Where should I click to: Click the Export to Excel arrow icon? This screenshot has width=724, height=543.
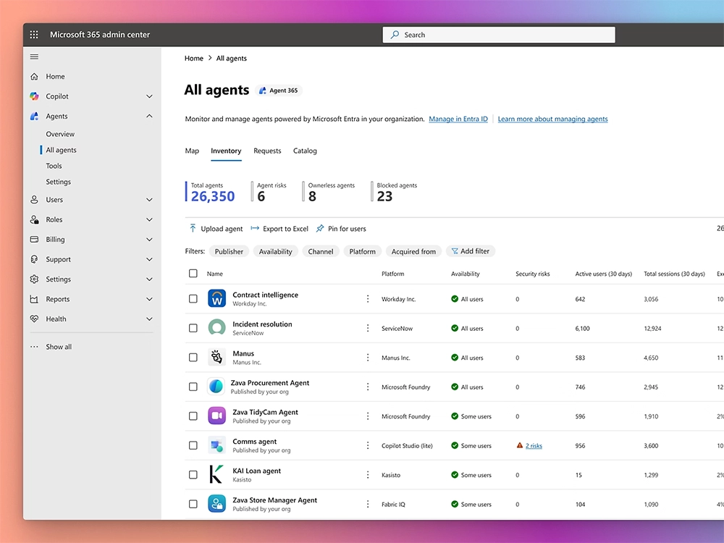click(x=255, y=228)
